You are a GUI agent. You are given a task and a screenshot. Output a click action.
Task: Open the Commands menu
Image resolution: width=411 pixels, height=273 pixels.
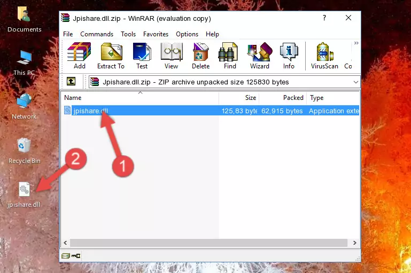coord(97,34)
